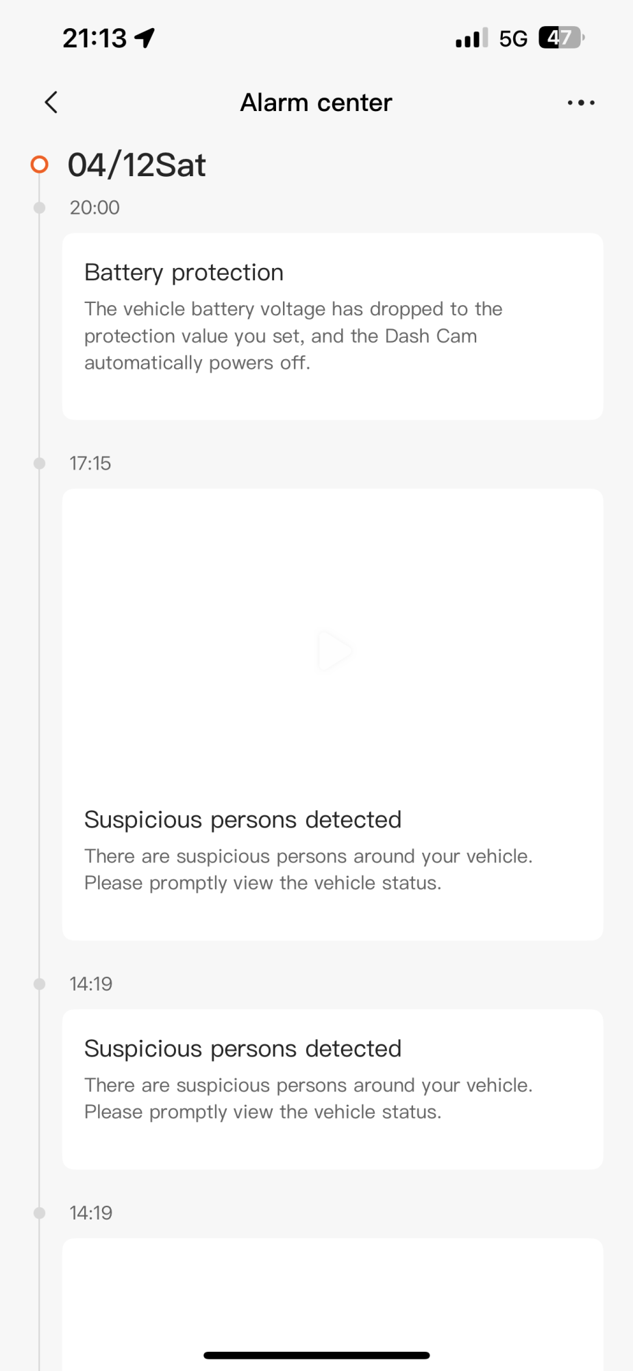Image resolution: width=633 pixels, height=1371 pixels.
Task: Open the text-only Suspicious persons detected alert
Action: [332, 1089]
